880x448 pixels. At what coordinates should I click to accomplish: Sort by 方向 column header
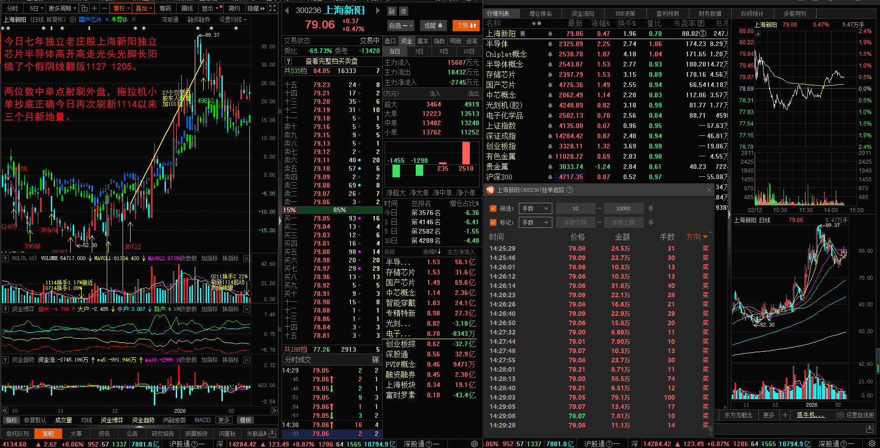click(697, 237)
